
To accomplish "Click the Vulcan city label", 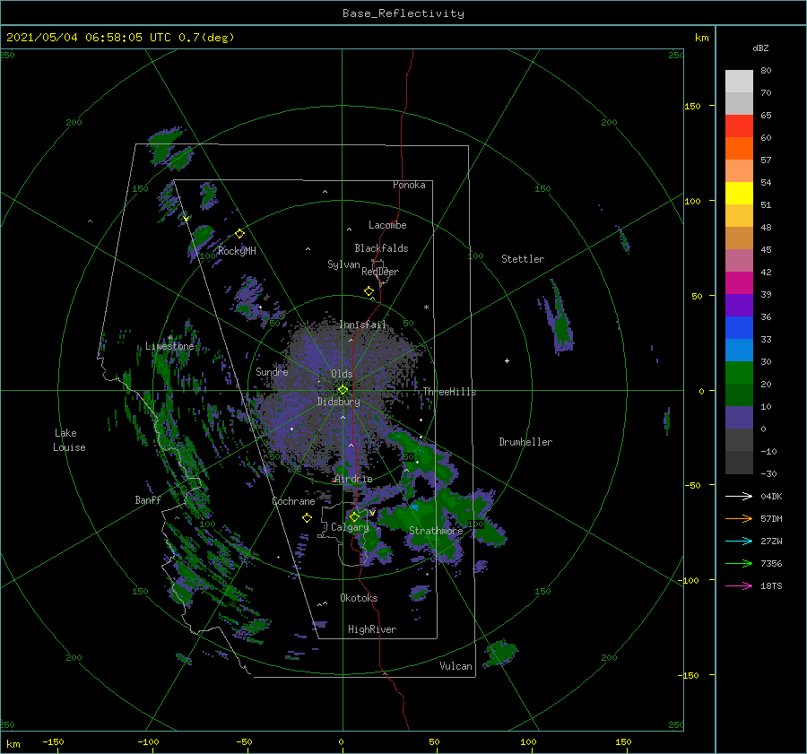I will point(456,666).
